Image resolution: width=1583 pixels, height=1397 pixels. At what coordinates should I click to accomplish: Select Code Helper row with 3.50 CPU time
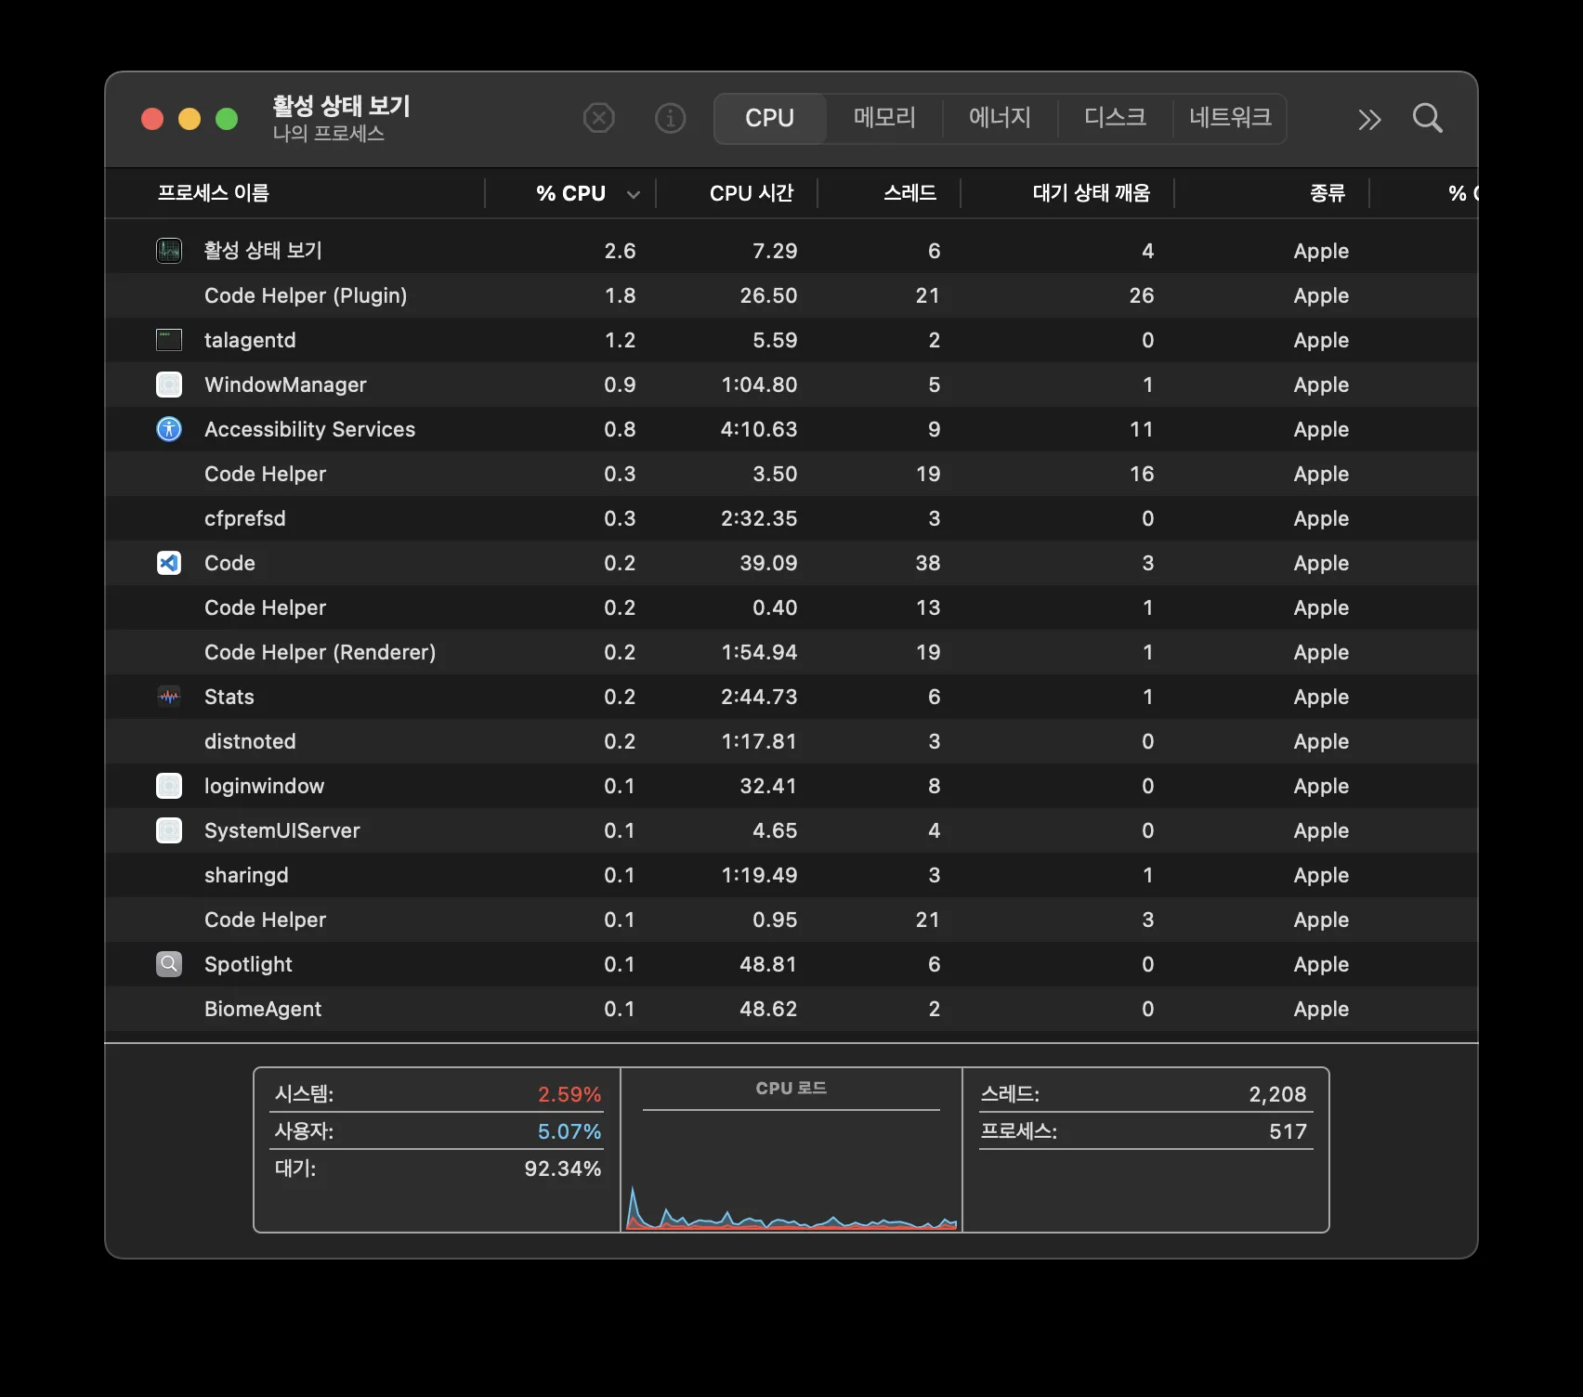[791, 474]
